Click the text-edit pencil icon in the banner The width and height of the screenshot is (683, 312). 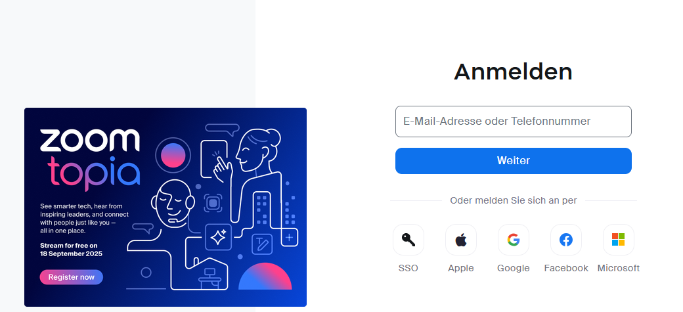tap(262, 244)
